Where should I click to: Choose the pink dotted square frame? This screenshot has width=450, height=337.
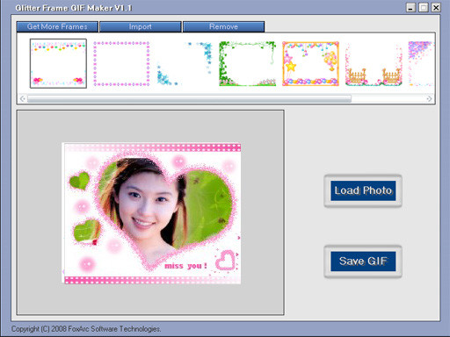click(x=121, y=63)
